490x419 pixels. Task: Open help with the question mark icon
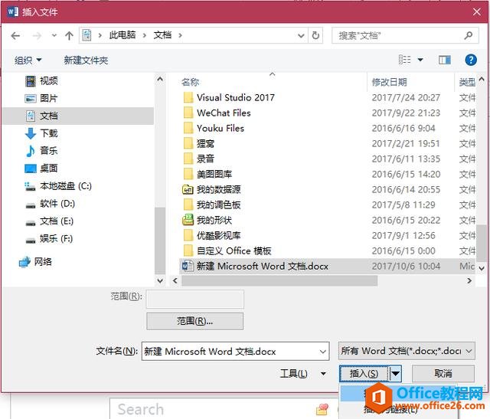pos(471,60)
